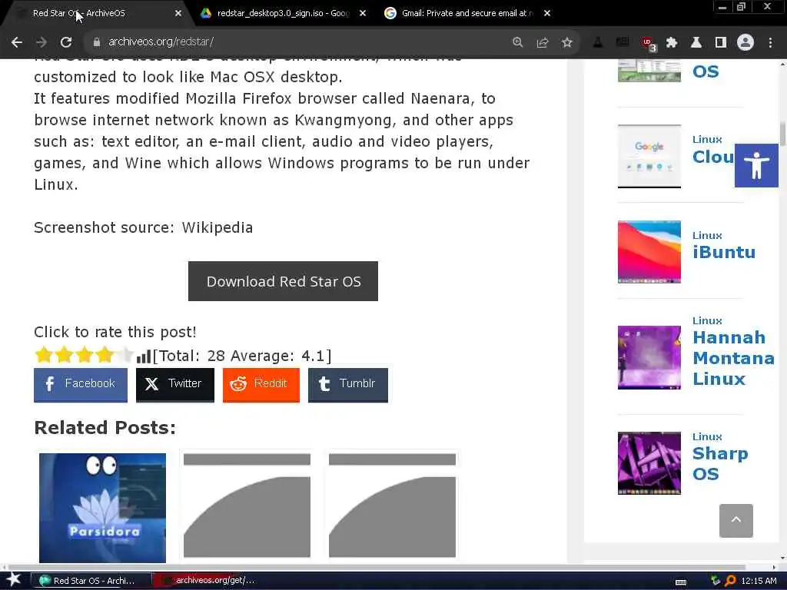Open Chrome Labs flask icon

coord(696,42)
